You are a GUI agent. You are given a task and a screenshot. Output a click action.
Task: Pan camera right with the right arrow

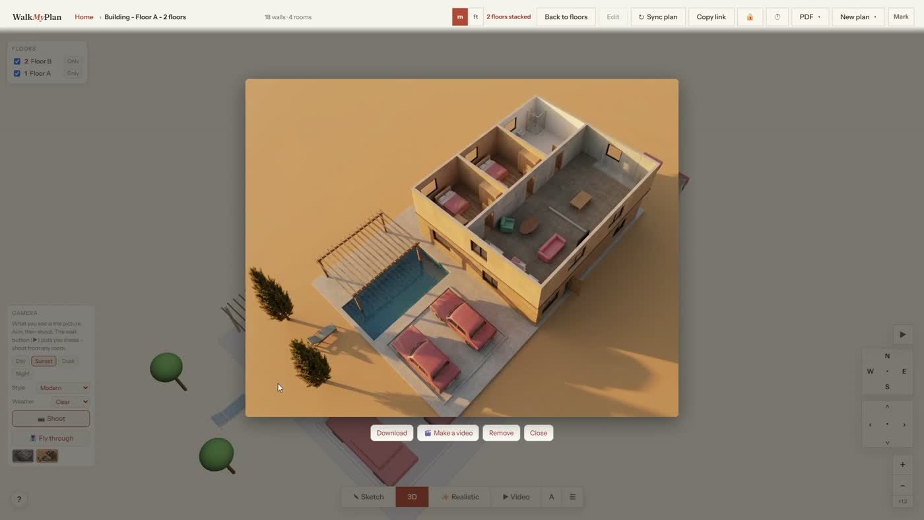(904, 424)
